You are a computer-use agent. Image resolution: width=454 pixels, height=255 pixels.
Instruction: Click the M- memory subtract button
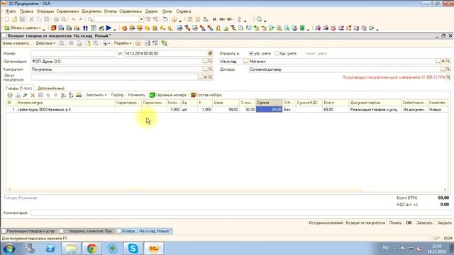click(230, 19)
